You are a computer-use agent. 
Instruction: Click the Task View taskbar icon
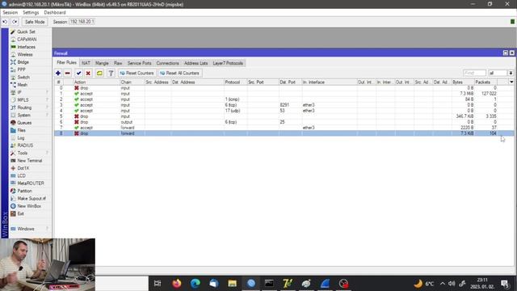tap(158, 284)
